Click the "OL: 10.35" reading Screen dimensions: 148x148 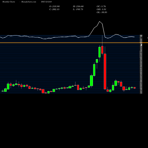click(x=102, y=12)
